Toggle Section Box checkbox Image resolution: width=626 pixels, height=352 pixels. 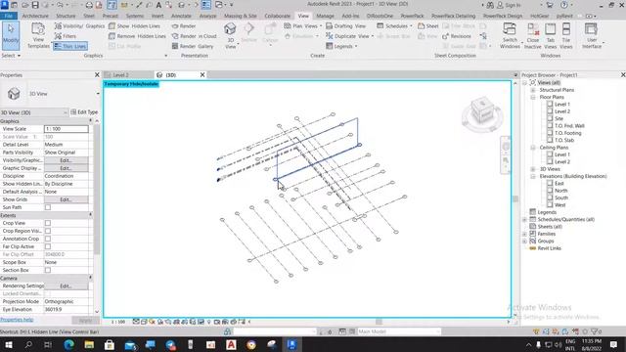pos(48,270)
